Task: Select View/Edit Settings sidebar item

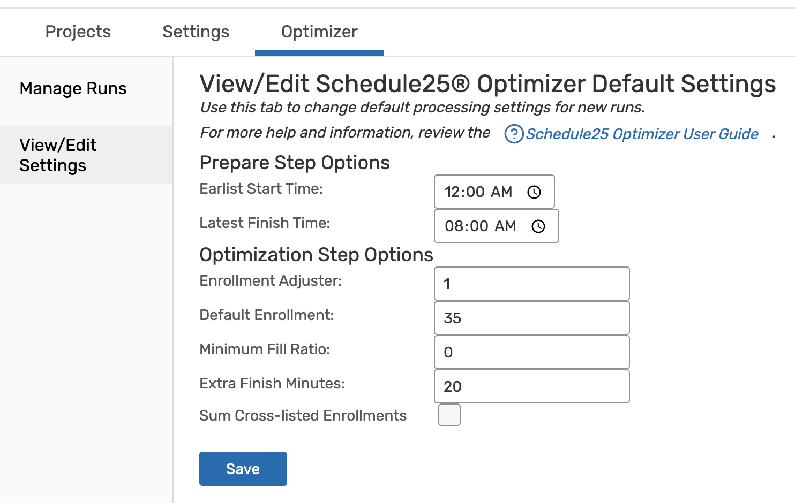Action: pos(58,155)
